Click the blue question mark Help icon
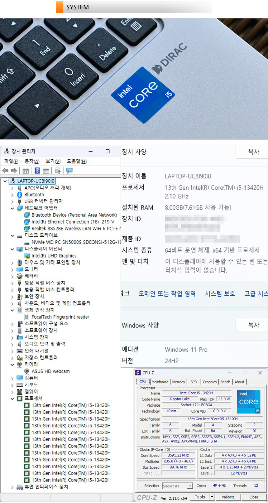The height and width of the screenshot is (503, 268). [37, 171]
